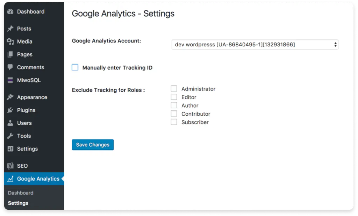Go to Settings submenu under Google Analytics
The height and width of the screenshot is (216, 358).
click(18, 203)
